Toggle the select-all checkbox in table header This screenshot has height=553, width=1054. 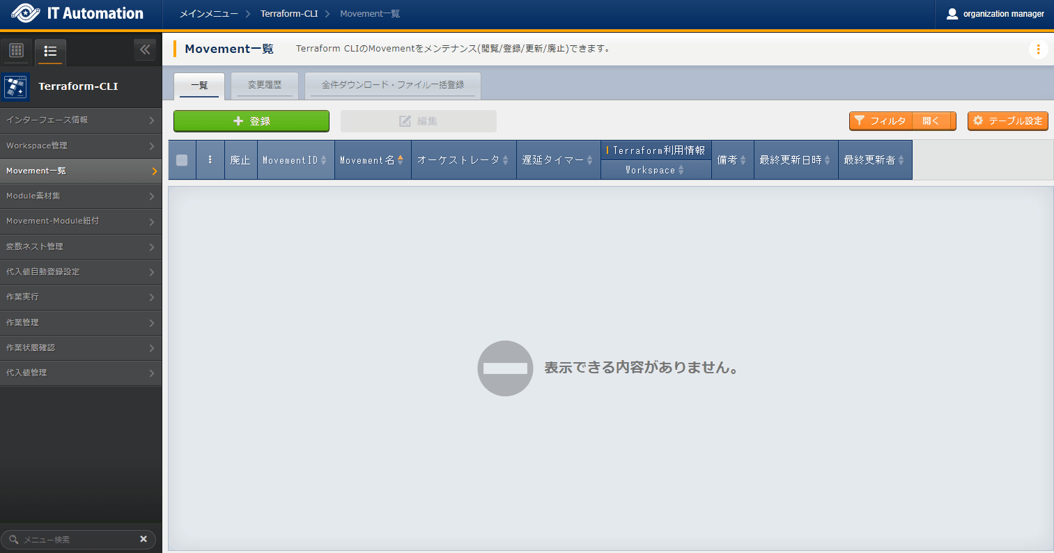182,160
